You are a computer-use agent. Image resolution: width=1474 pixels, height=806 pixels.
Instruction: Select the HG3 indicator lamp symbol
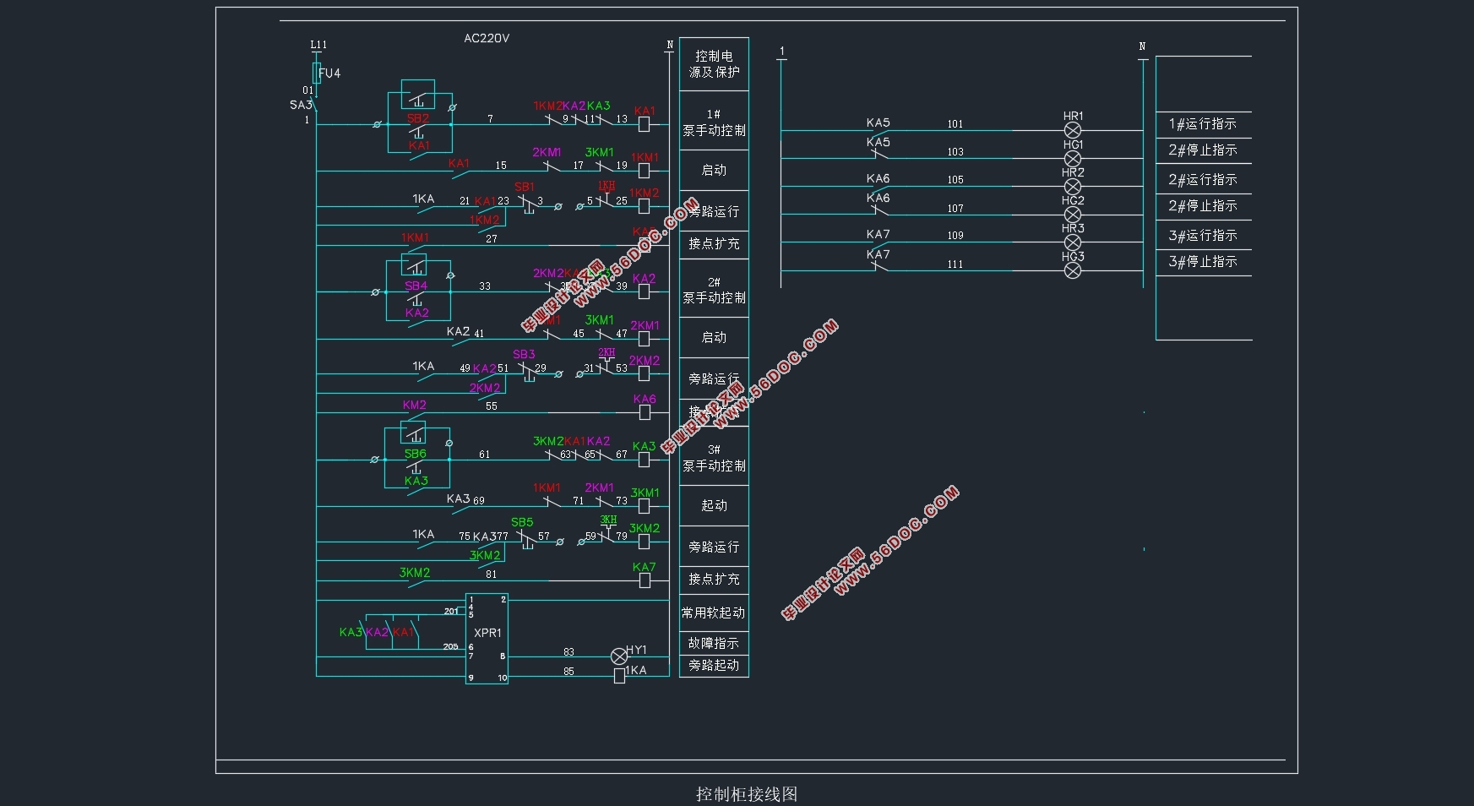[x=1072, y=270]
